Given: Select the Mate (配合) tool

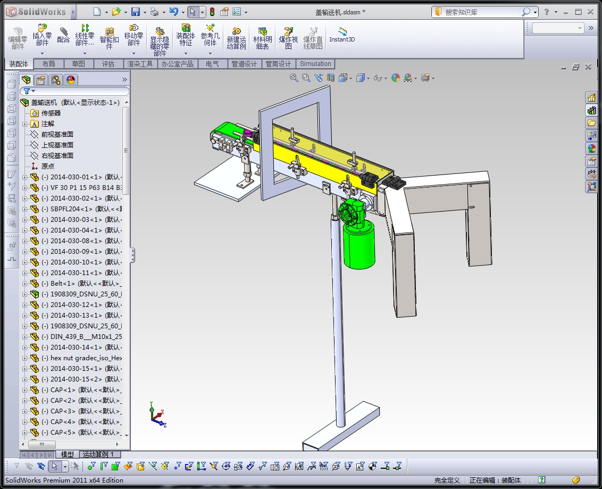Looking at the screenshot, I should pyautogui.click(x=63, y=35).
